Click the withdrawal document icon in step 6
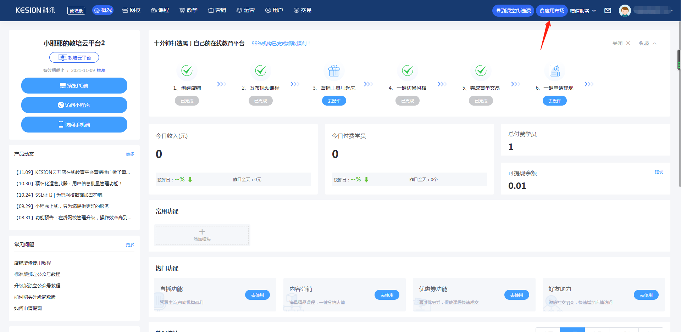The width and height of the screenshot is (681, 332). point(554,71)
